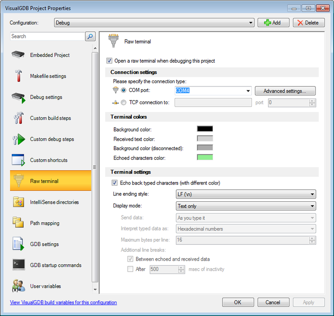Click the sidebar scroll up arrow

point(95,48)
